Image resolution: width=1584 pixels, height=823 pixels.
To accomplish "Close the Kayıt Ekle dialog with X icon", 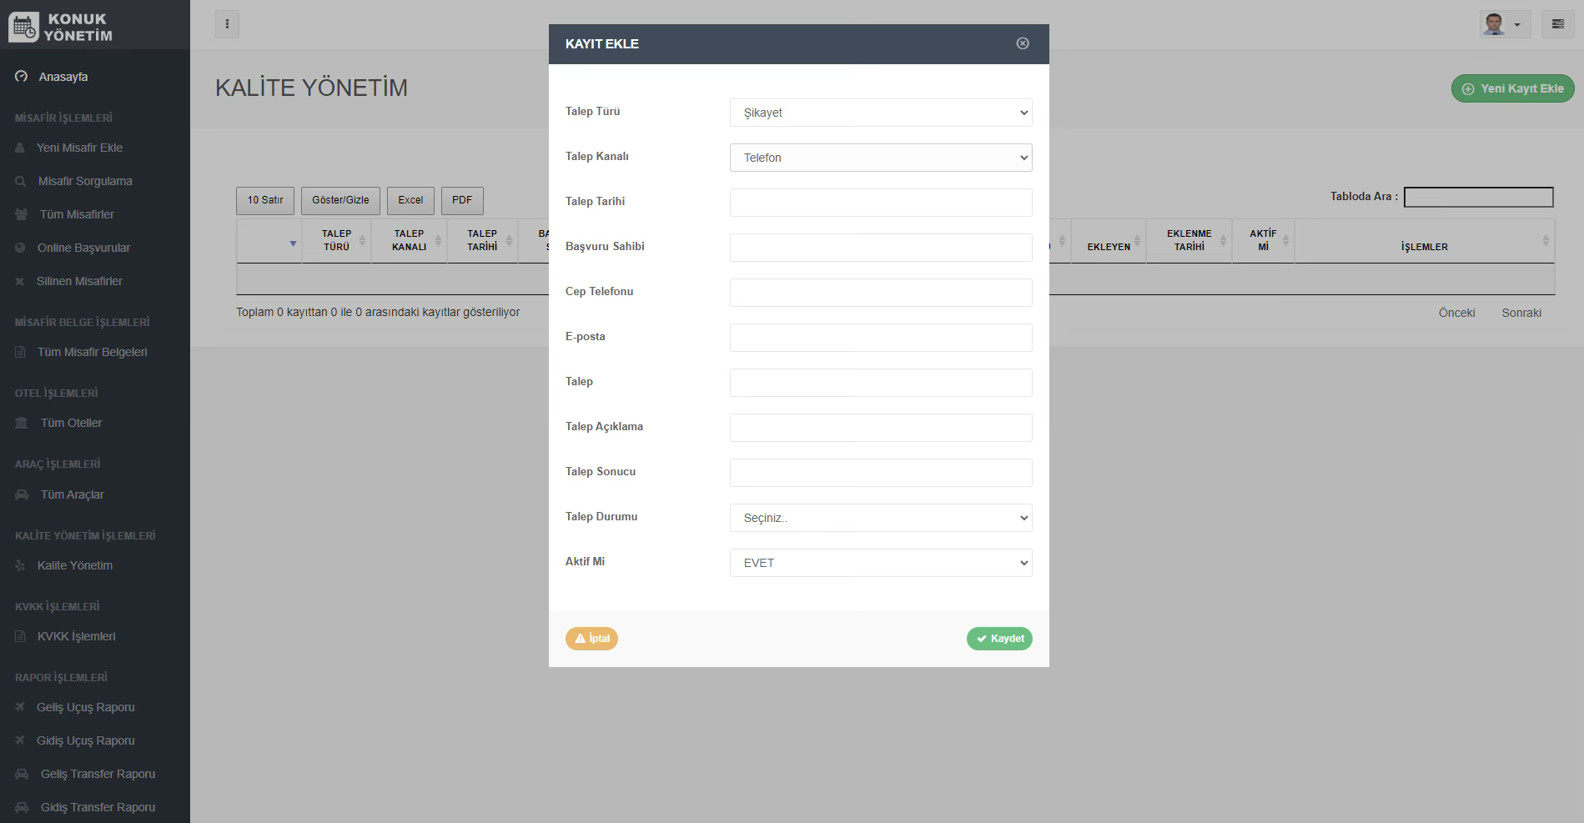I will (1023, 43).
